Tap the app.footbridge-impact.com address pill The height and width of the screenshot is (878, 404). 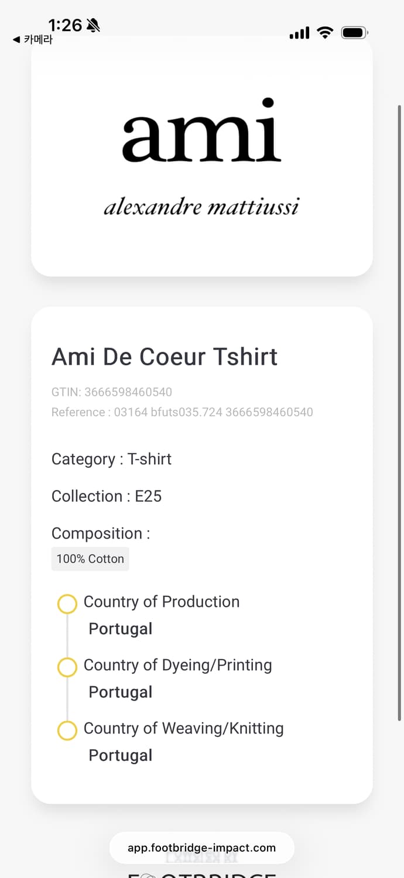201,848
